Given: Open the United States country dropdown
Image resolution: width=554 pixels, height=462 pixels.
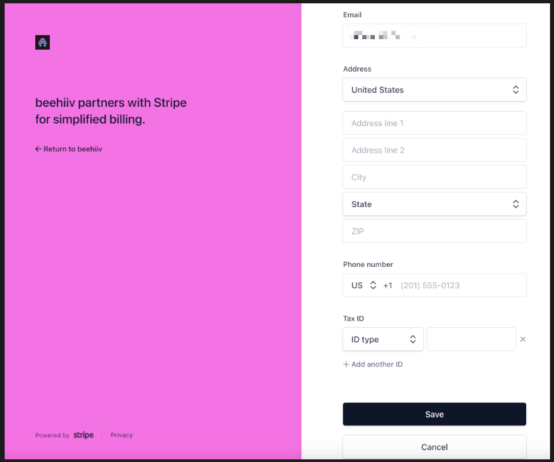Looking at the screenshot, I should [434, 90].
